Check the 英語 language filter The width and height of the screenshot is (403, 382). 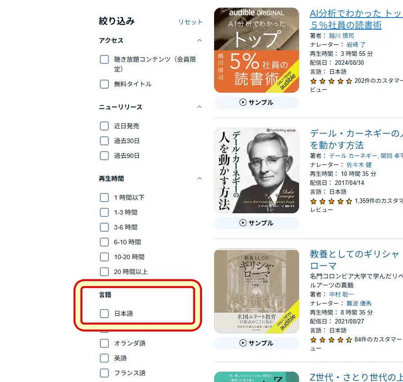(104, 358)
